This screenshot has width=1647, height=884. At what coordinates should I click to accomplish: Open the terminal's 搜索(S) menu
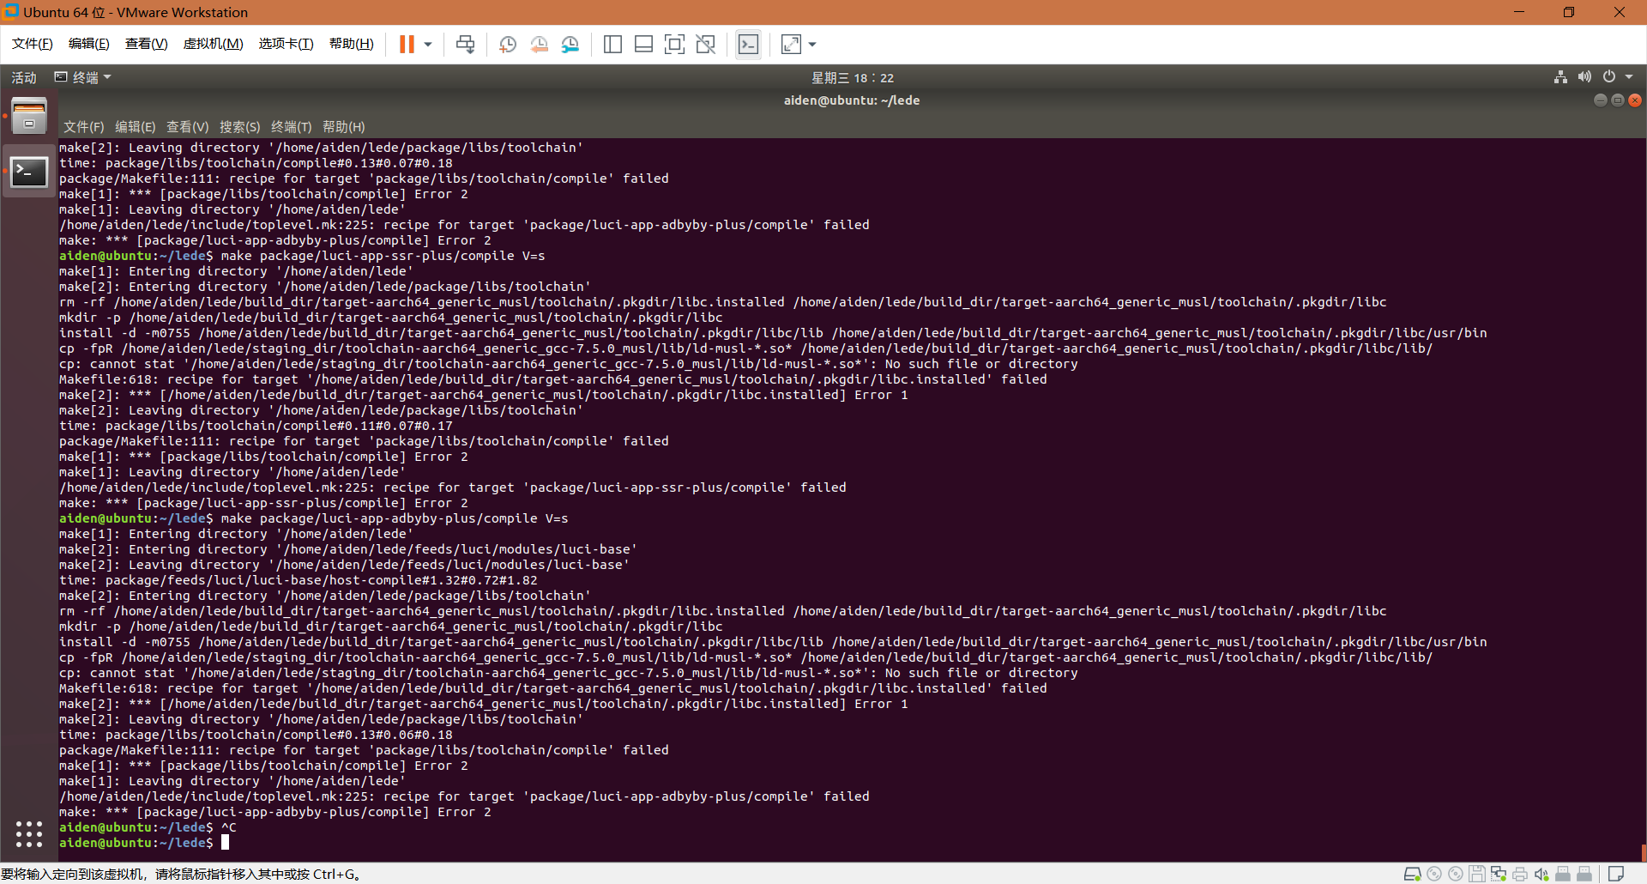coord(239,126)
